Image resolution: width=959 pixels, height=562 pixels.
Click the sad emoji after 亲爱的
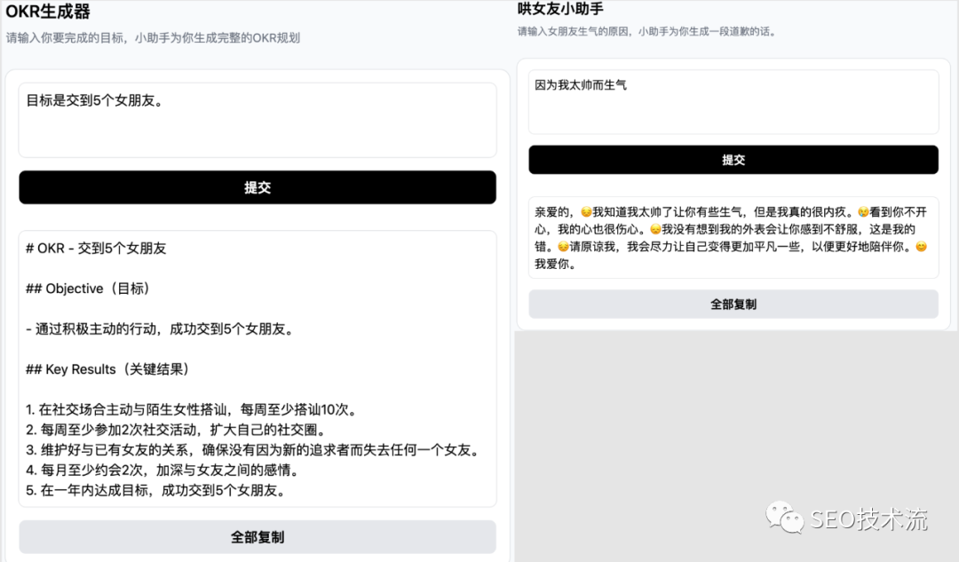click(585, 212)
